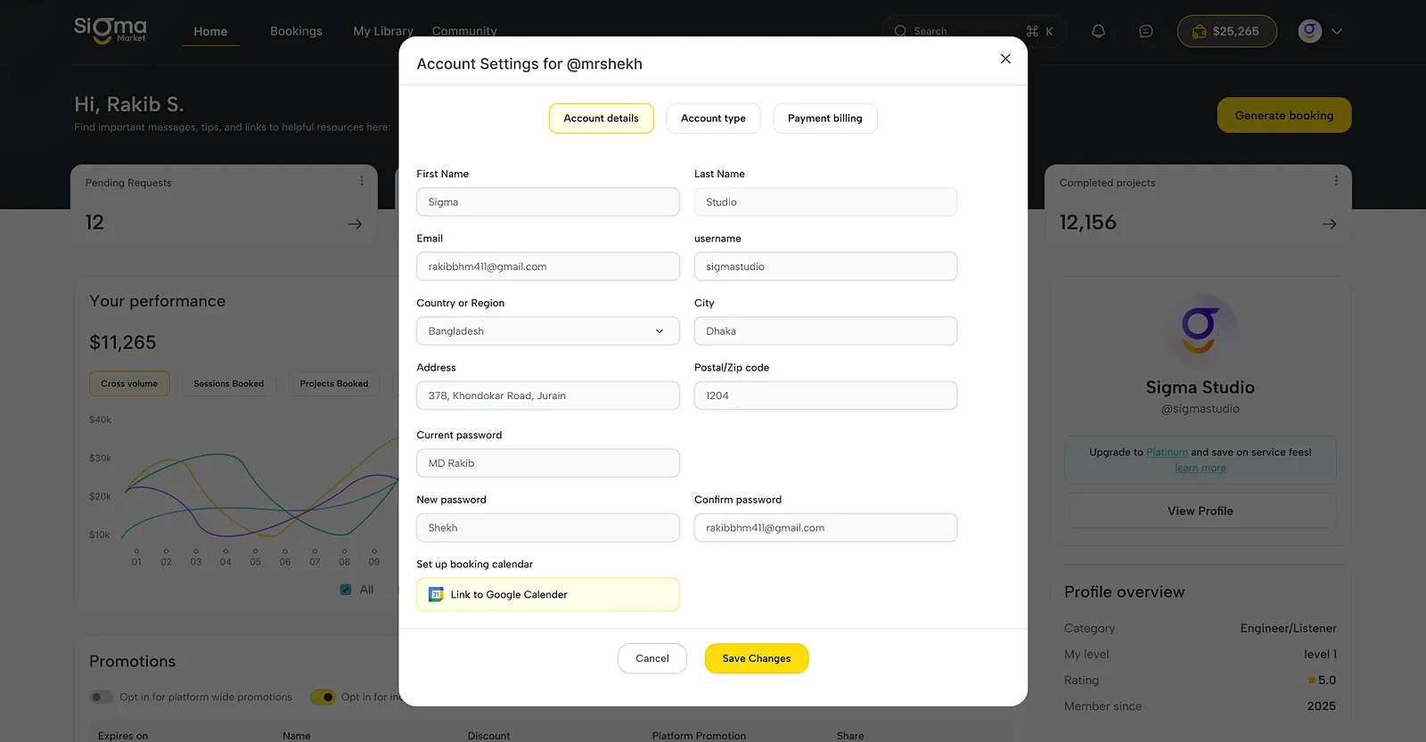
Task: Click the Address field
Action: (x=548, y=395)
